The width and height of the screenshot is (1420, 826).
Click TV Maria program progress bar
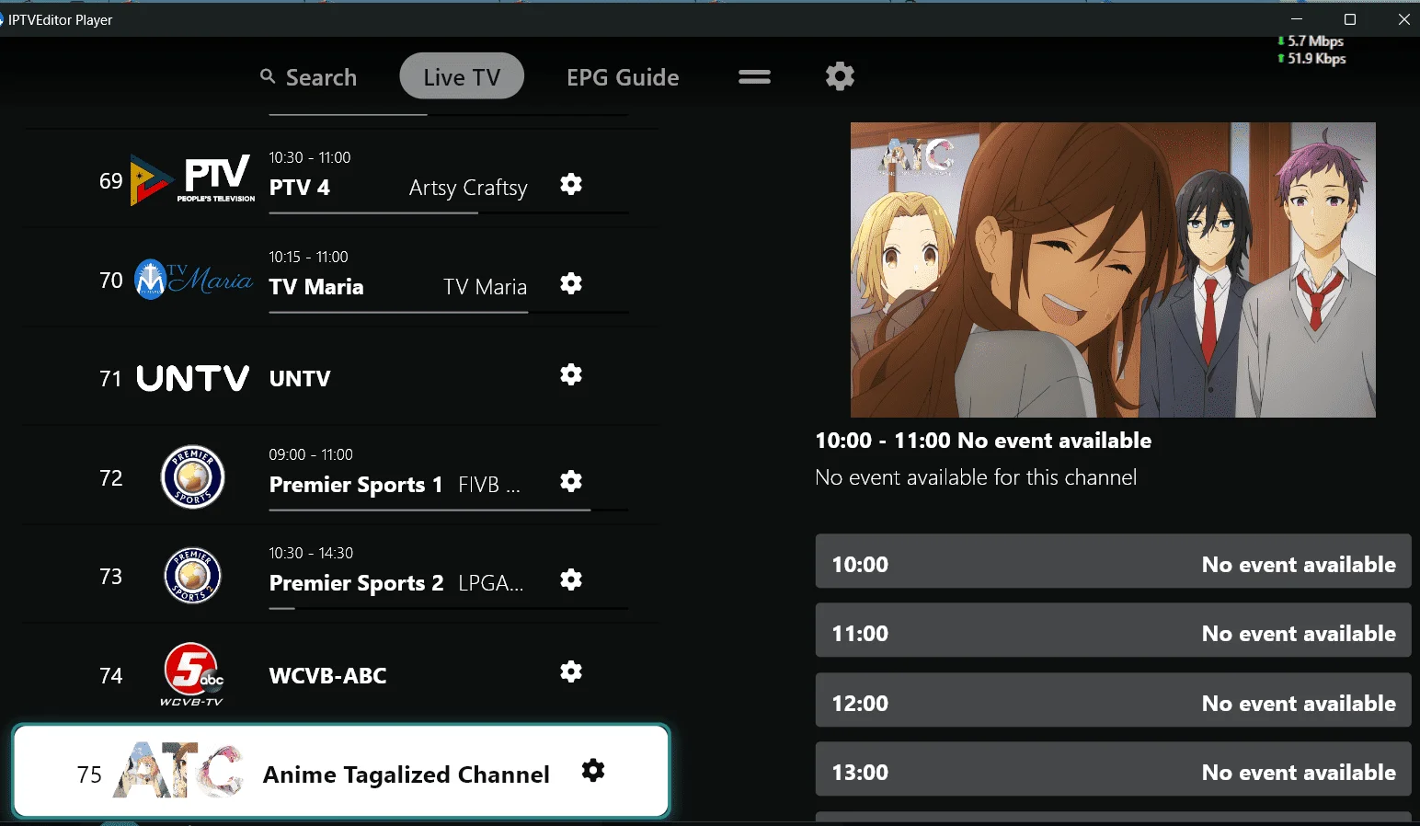tap(449, 313)
